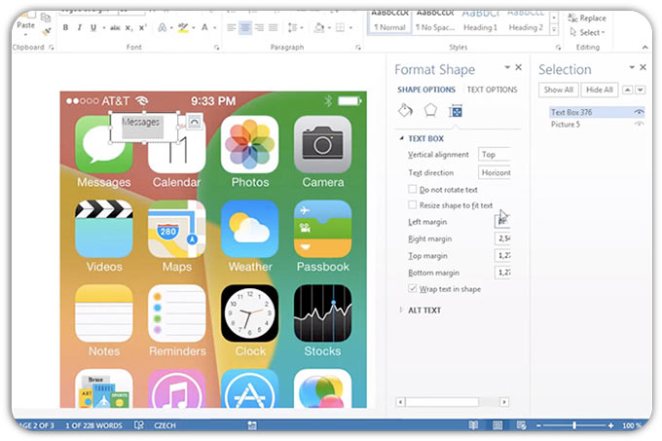Apply the font color button
Screen dimensions: 662x441
click(204, 28)
